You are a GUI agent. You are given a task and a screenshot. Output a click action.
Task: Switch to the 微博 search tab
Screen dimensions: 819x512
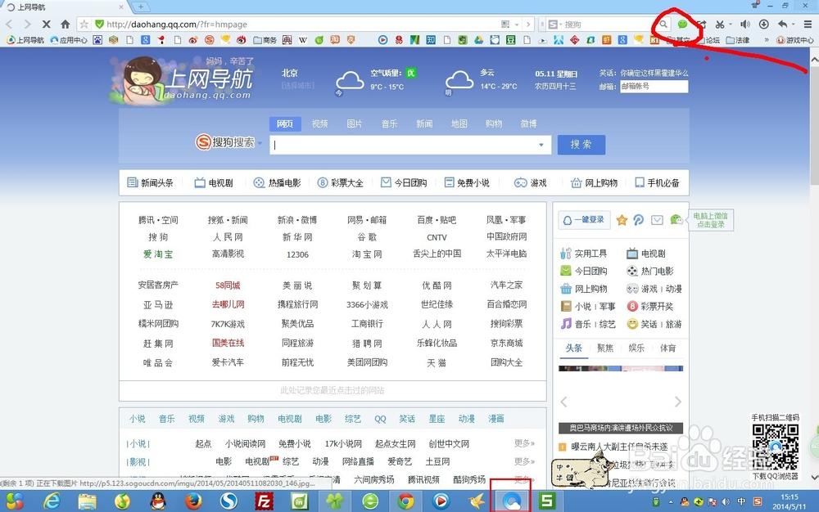(528, 124)
